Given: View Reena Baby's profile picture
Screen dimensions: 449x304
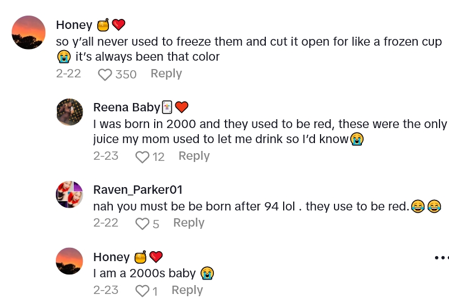Looking at the screenshot, I should pos(70,112).
